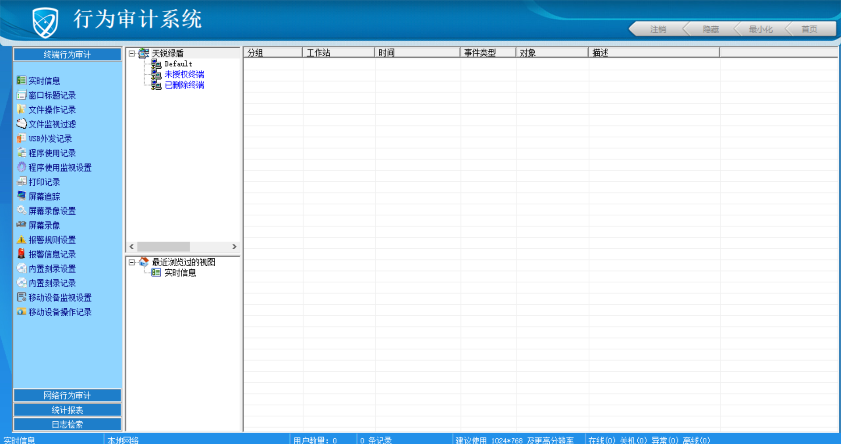Click the 程序使用监视设置 gear icon
The image size is (841, 444).
coord(21,167)
